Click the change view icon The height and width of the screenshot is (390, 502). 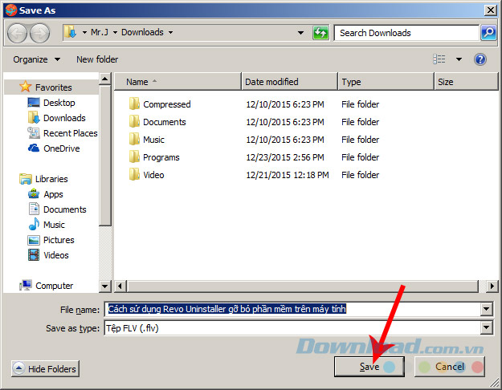point(439,59)
